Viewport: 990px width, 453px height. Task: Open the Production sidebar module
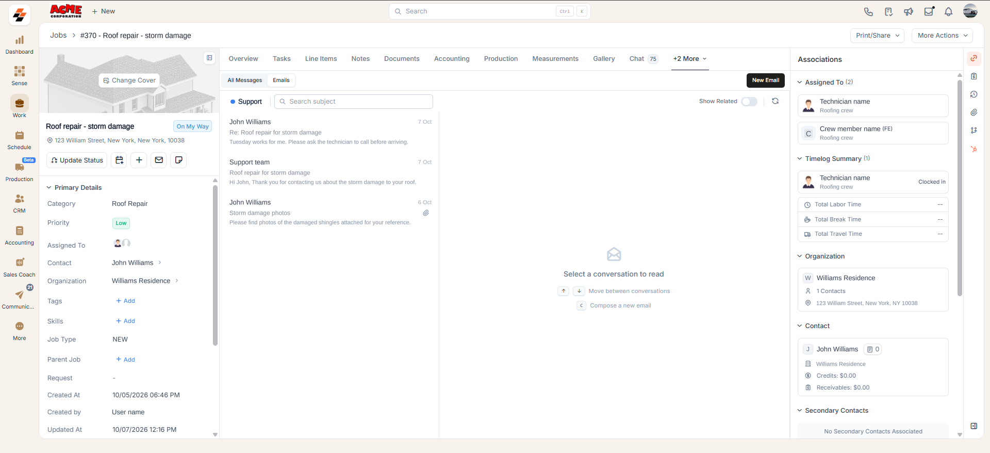(x=20, y=172)
